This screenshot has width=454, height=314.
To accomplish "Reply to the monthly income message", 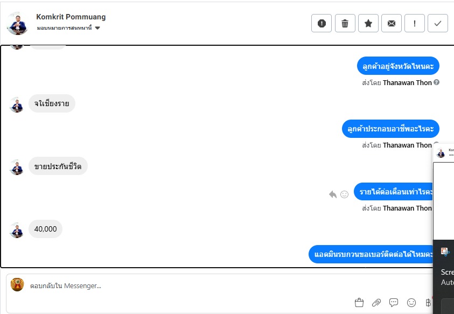I will point(333,194).
